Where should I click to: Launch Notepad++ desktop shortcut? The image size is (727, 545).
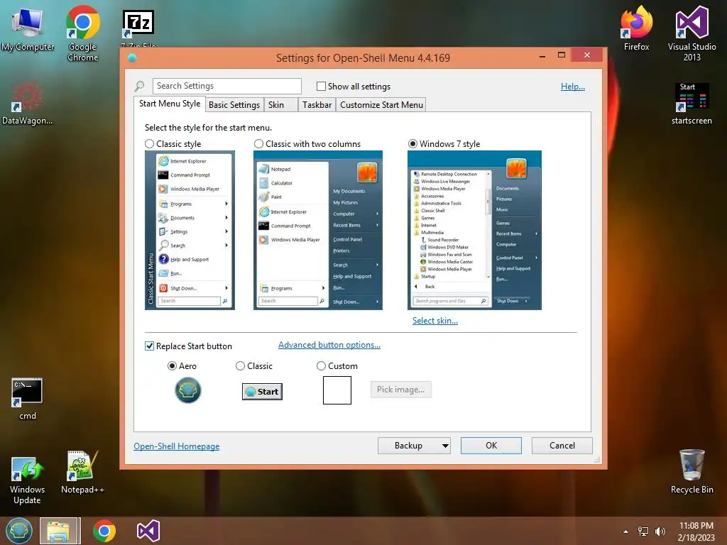[82, 473]
